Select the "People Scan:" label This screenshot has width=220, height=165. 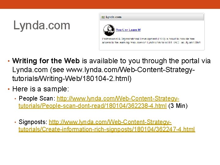(37, 98)
